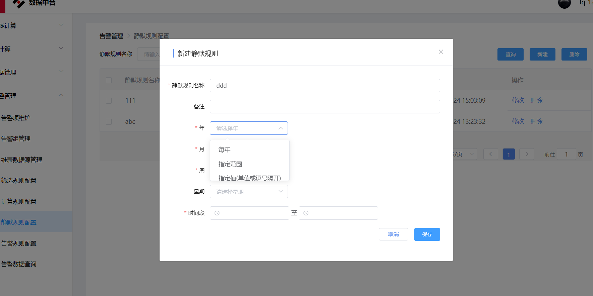Click the page number 1 button
Screen dimensions: 593x296
509,154
